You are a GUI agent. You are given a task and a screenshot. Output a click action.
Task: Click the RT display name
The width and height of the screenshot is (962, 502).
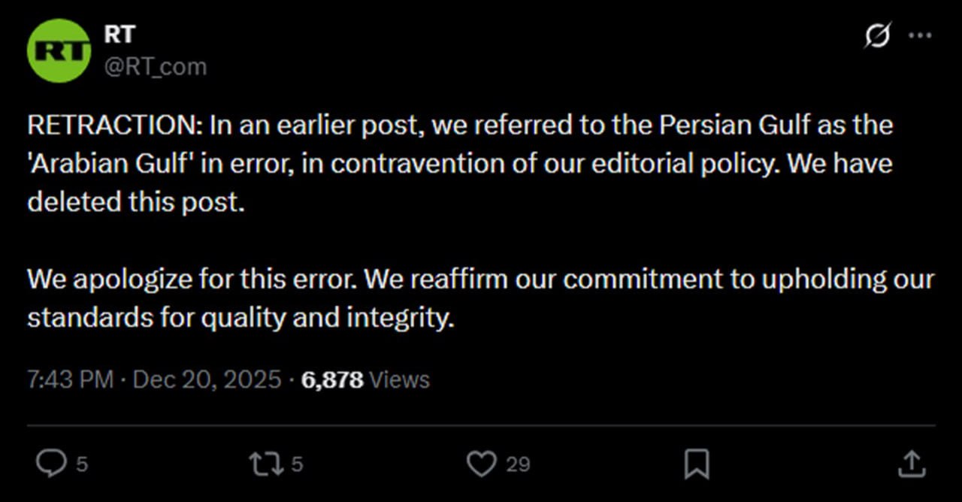coord(119,34)
